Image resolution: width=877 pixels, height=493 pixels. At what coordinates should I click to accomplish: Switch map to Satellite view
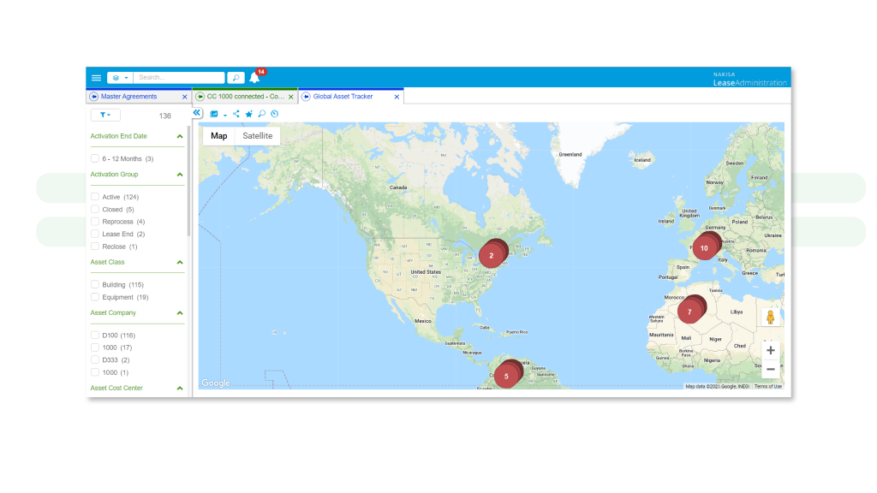click(x=257, y=136)
